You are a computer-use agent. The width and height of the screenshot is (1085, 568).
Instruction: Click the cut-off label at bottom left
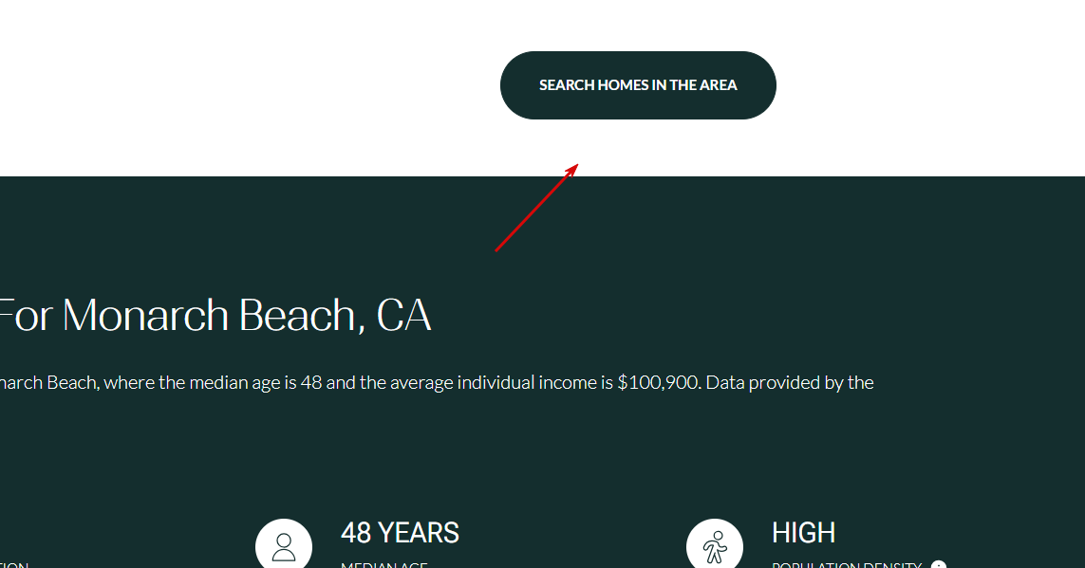(x=14, y=564)
